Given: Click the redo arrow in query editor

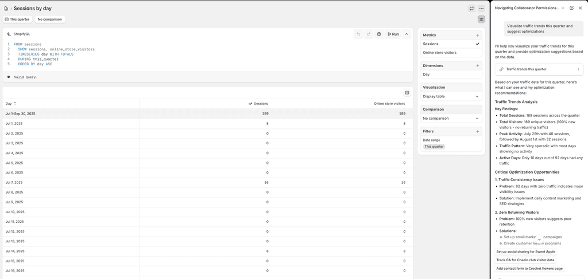Looking at the screenshot, I should pos(369,34).
